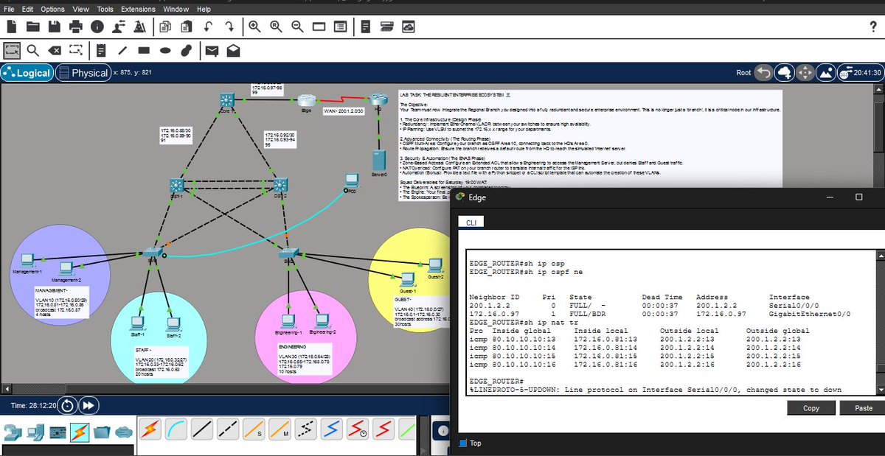
Task: Activate the Delete tool
Action: tap(55, 50)
